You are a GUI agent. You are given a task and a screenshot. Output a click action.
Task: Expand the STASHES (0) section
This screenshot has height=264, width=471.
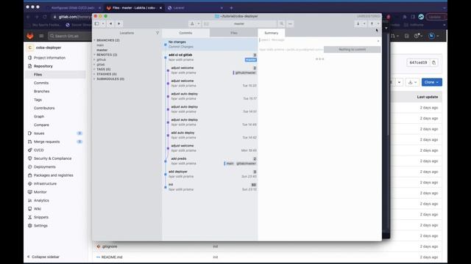pyautogui.click(x=95, y=74)
